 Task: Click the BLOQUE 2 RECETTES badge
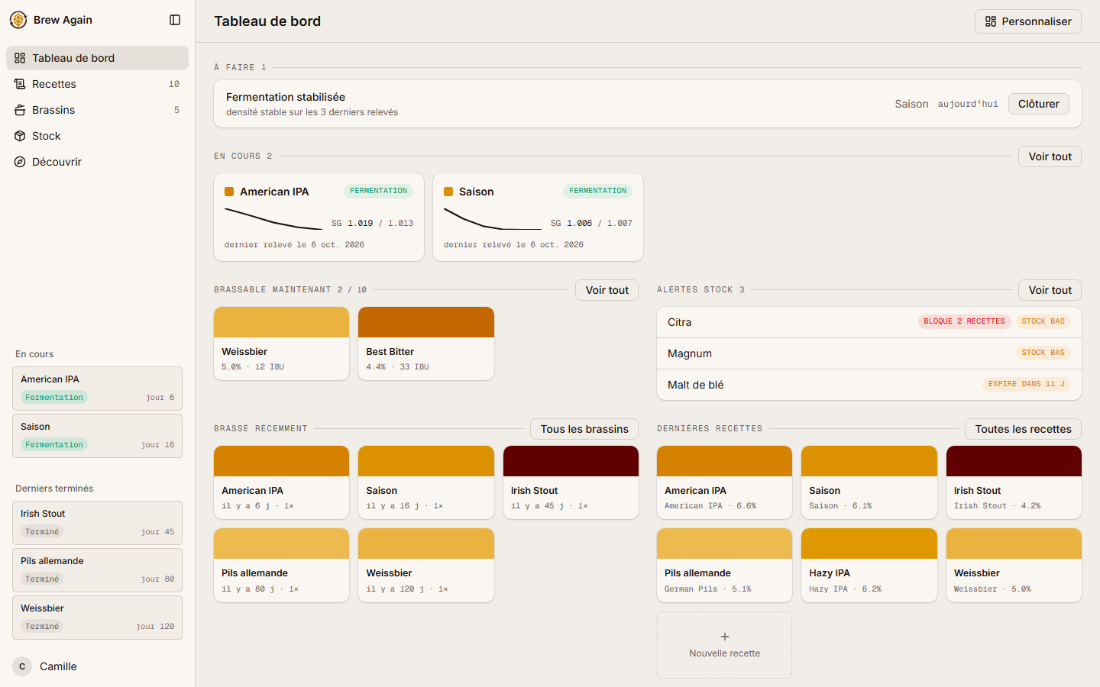(x=964, y=321)
